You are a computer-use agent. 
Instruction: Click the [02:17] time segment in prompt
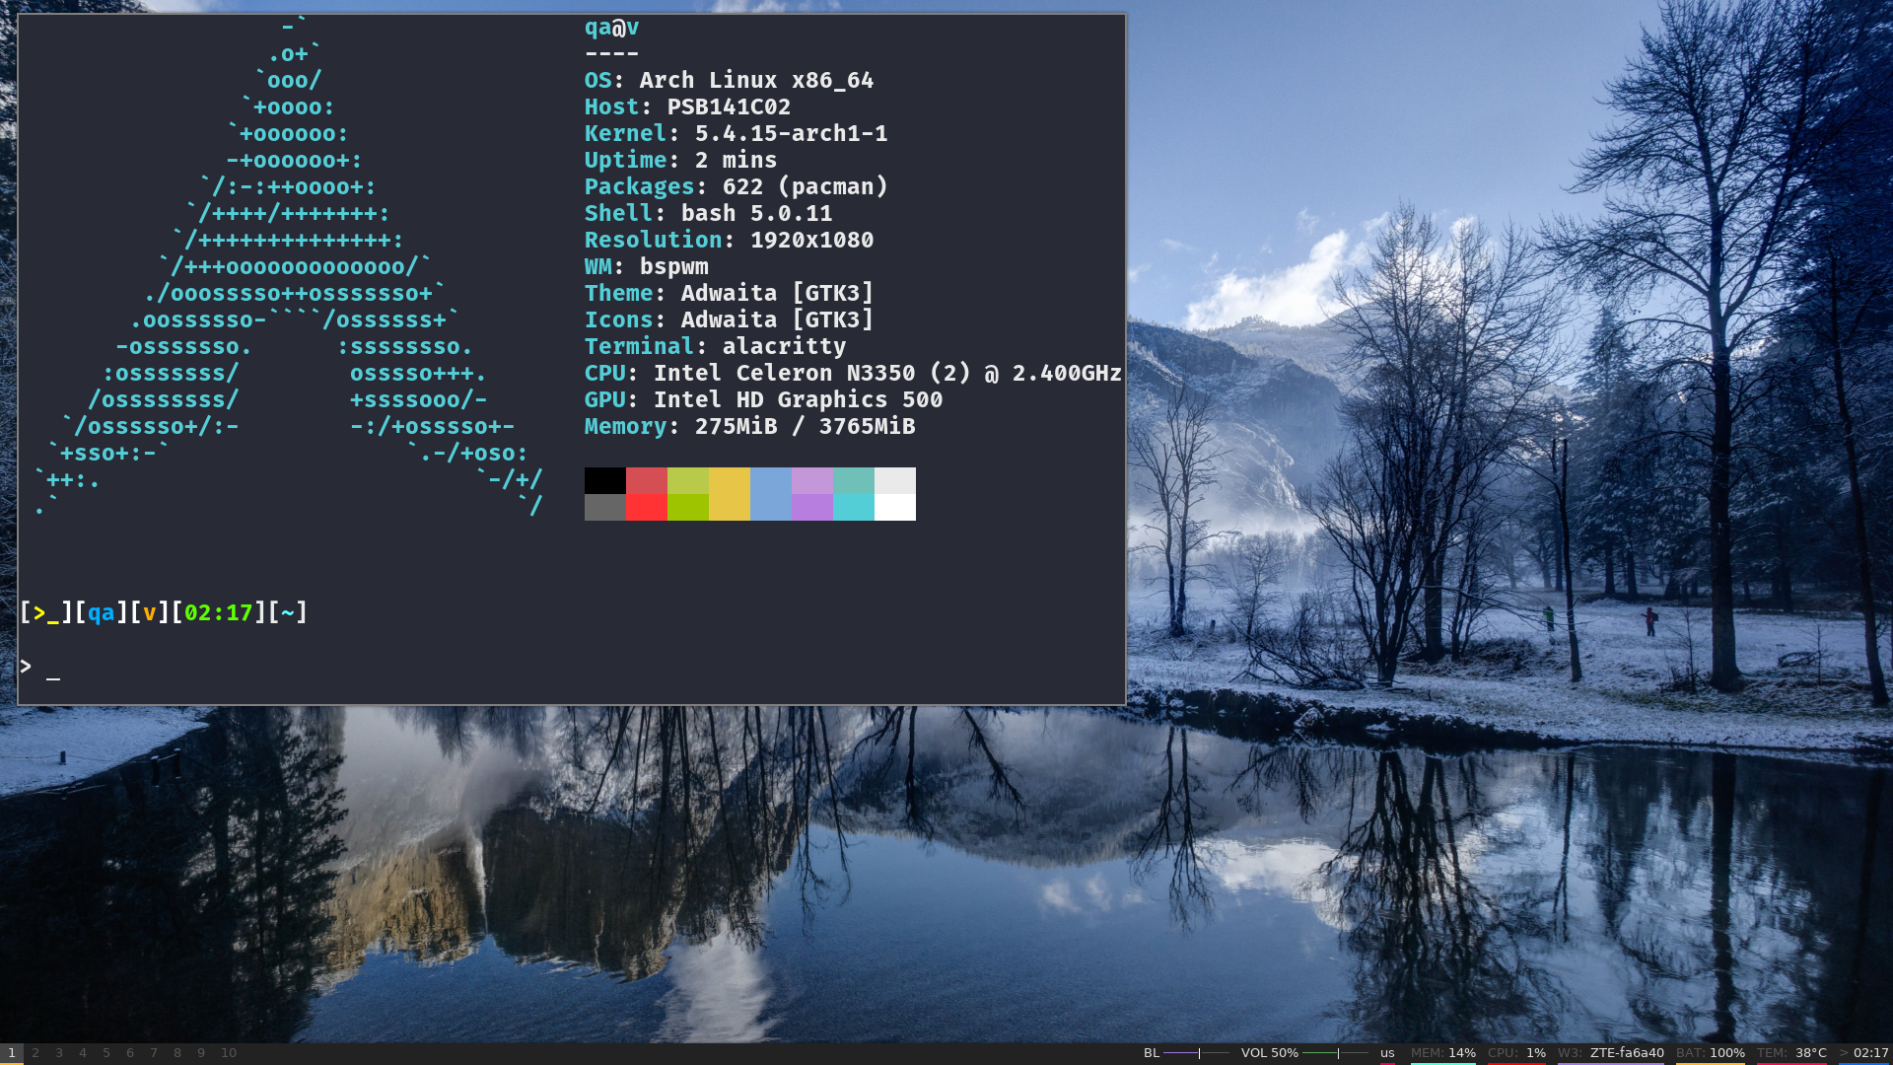[x=219, y=612]
